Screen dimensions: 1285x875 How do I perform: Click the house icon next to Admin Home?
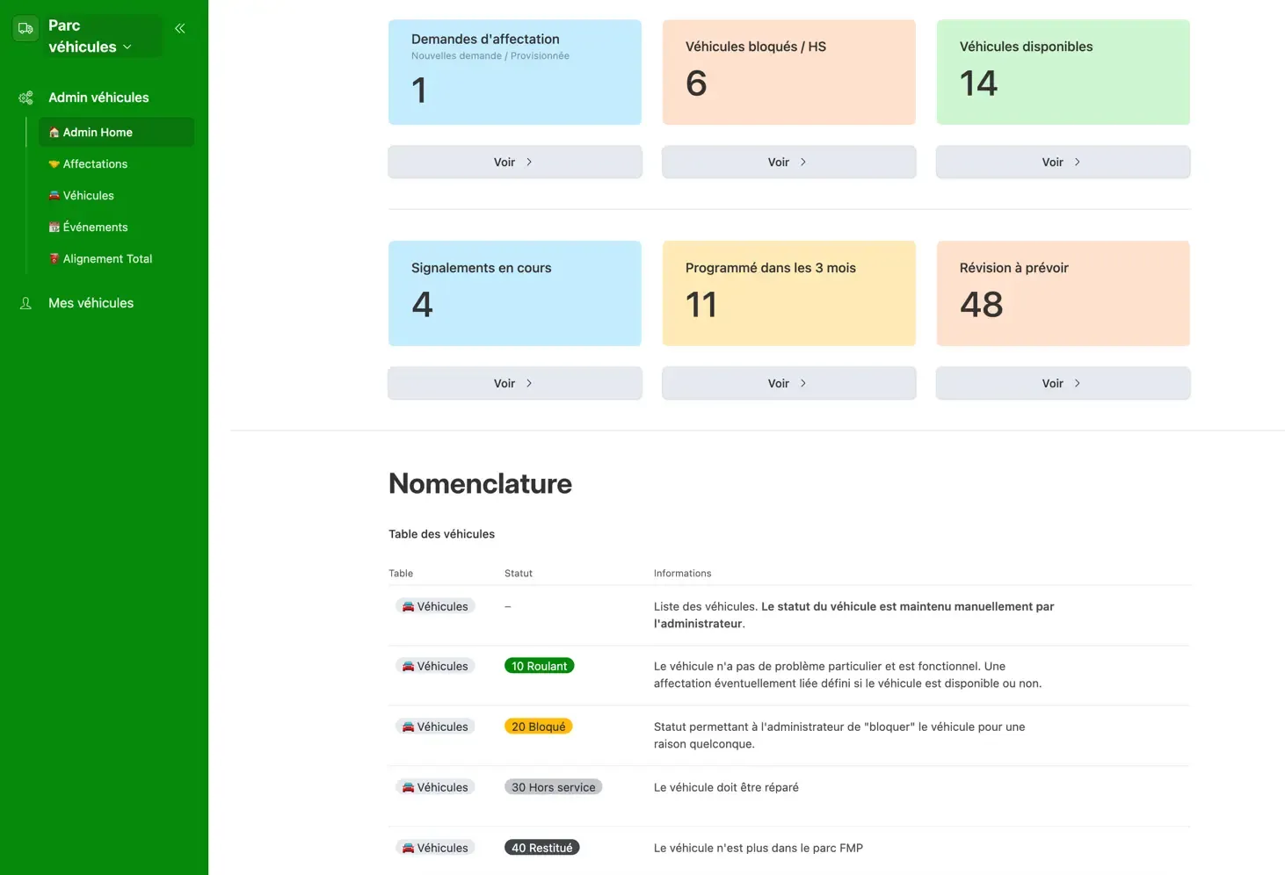click(x=54, y=133)
